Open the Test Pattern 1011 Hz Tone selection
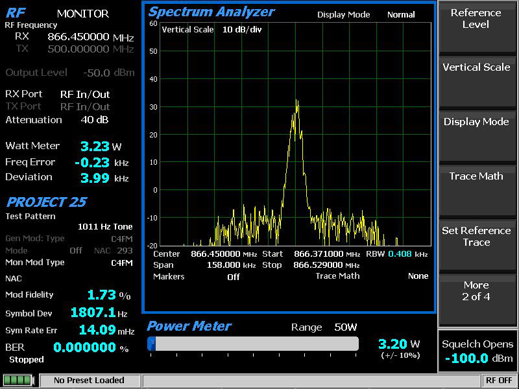519x389 pixels. [104, 227]
